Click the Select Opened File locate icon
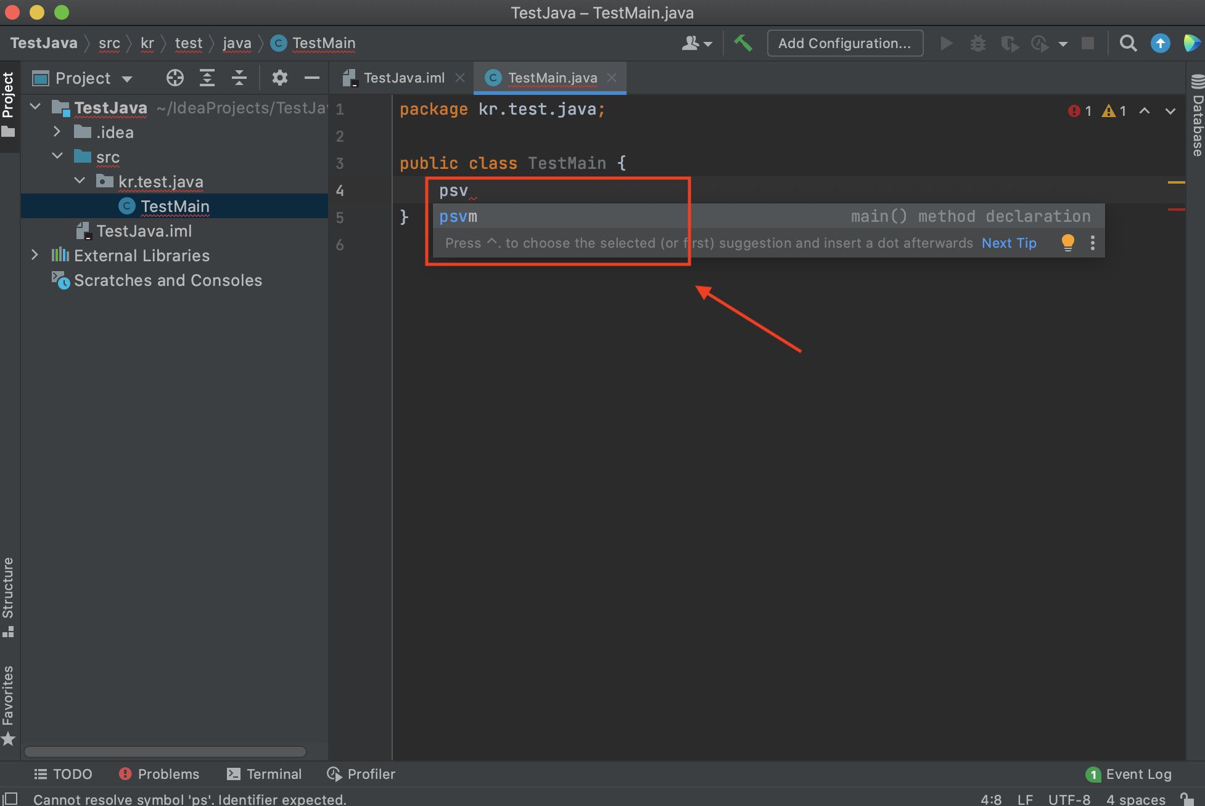Viewport: 1205px width, 806px height. pos(175,78)
